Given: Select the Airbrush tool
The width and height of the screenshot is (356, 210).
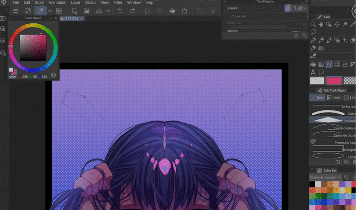Looking at the screenshot, I should 337,40.
